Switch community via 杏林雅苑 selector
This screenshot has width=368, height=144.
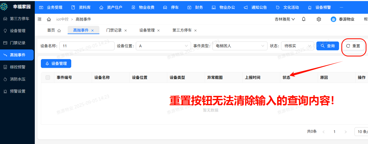285,19
